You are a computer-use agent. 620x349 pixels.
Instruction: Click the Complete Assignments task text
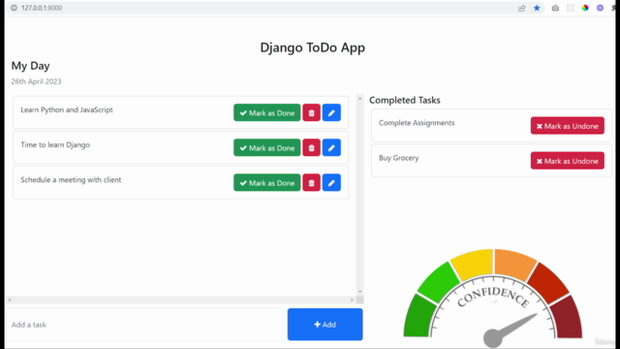[x=417, y=123]
